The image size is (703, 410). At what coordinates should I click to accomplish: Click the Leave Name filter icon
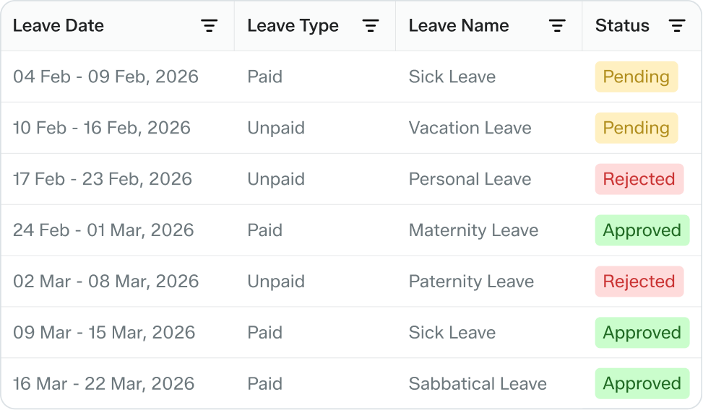tap(557, 26)
